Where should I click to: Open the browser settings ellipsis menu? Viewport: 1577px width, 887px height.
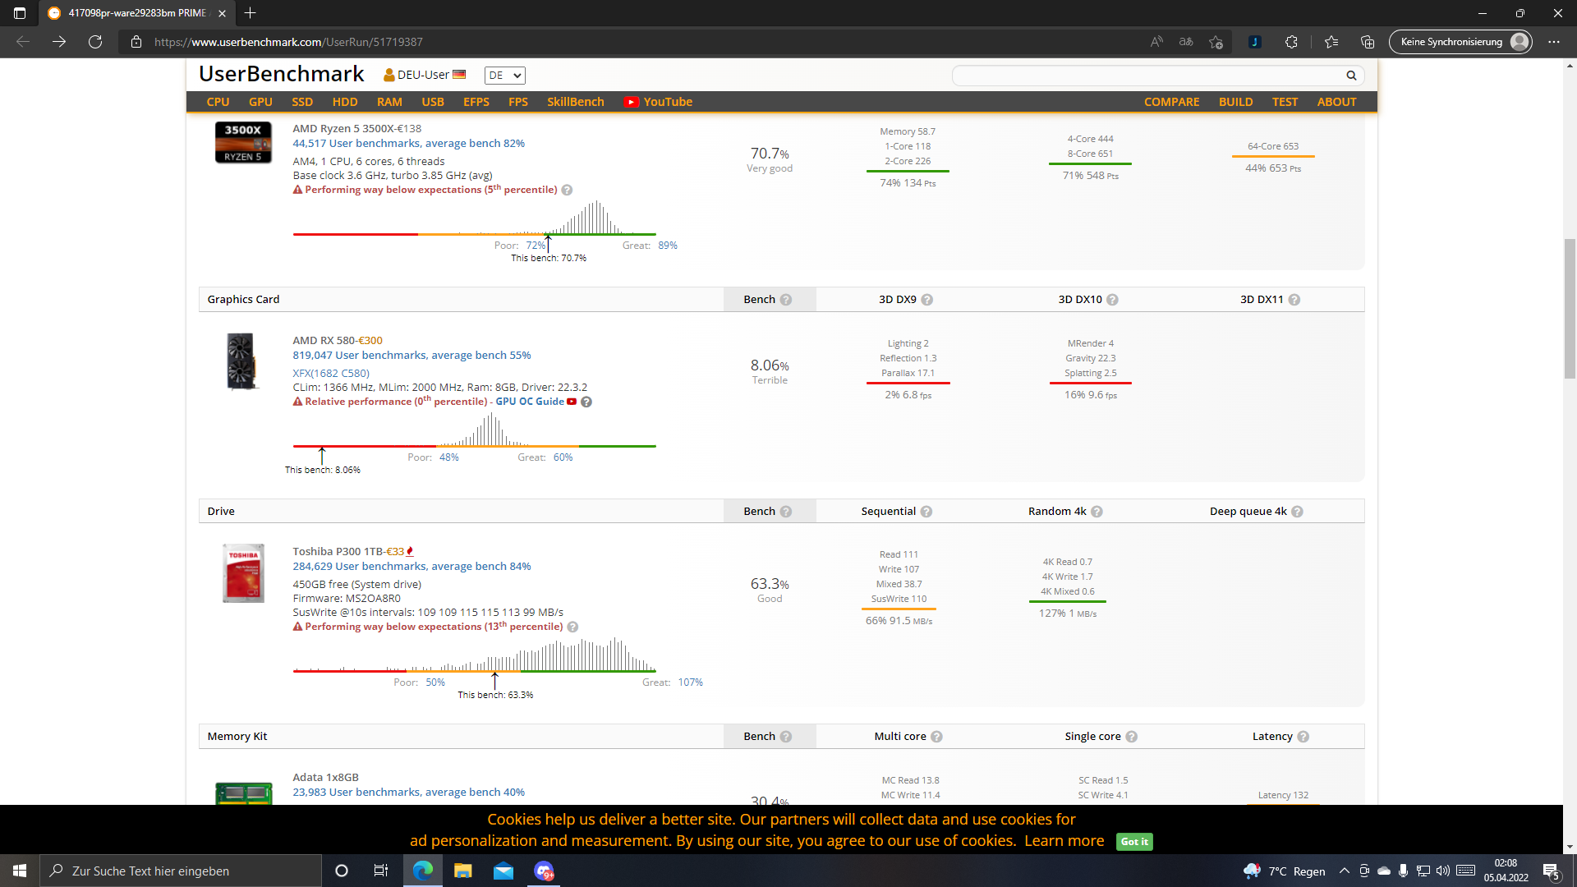[x=1554, y=42]
